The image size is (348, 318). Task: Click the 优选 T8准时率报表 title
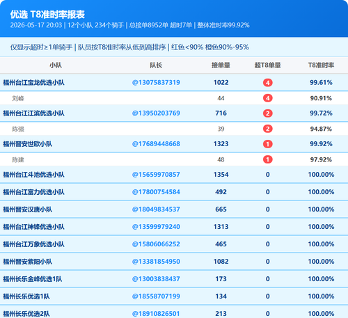point(47,15)
